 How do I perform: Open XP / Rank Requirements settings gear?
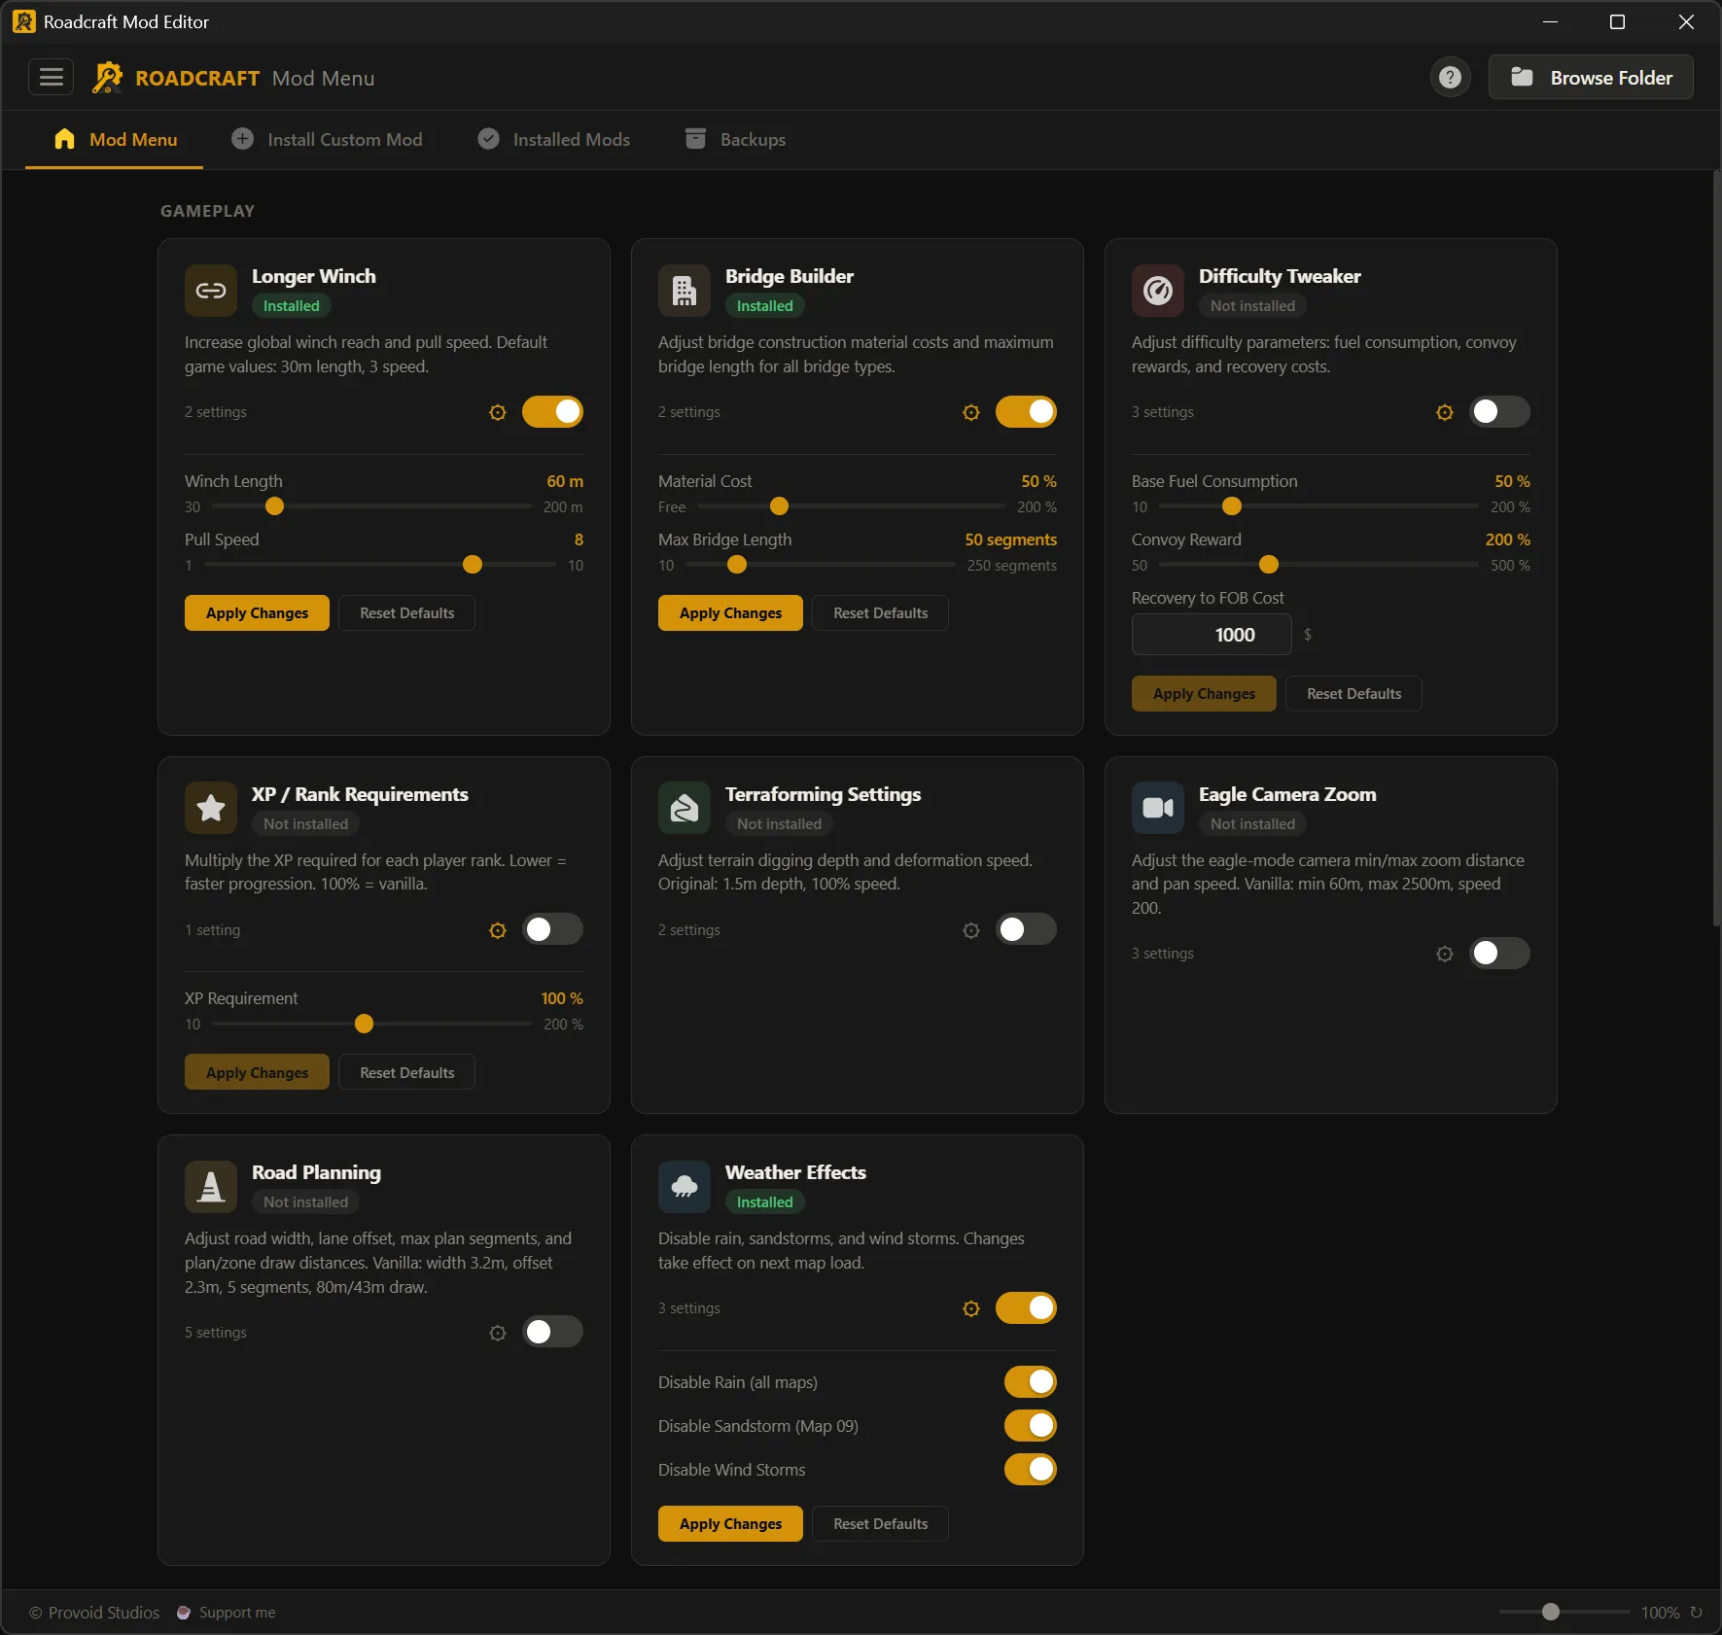(x=498, y=930)
